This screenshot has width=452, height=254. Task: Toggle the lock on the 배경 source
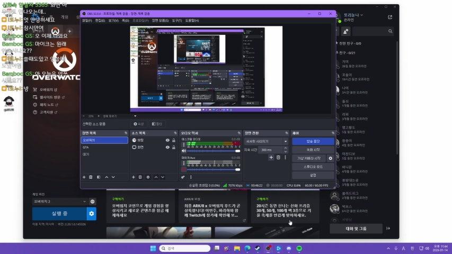(x=174, y=140)
